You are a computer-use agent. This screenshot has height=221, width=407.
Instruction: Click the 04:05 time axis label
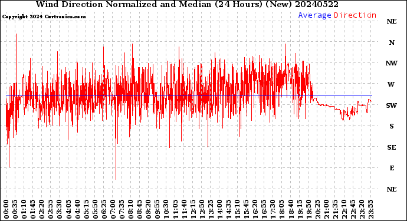[x=68, y=209]
